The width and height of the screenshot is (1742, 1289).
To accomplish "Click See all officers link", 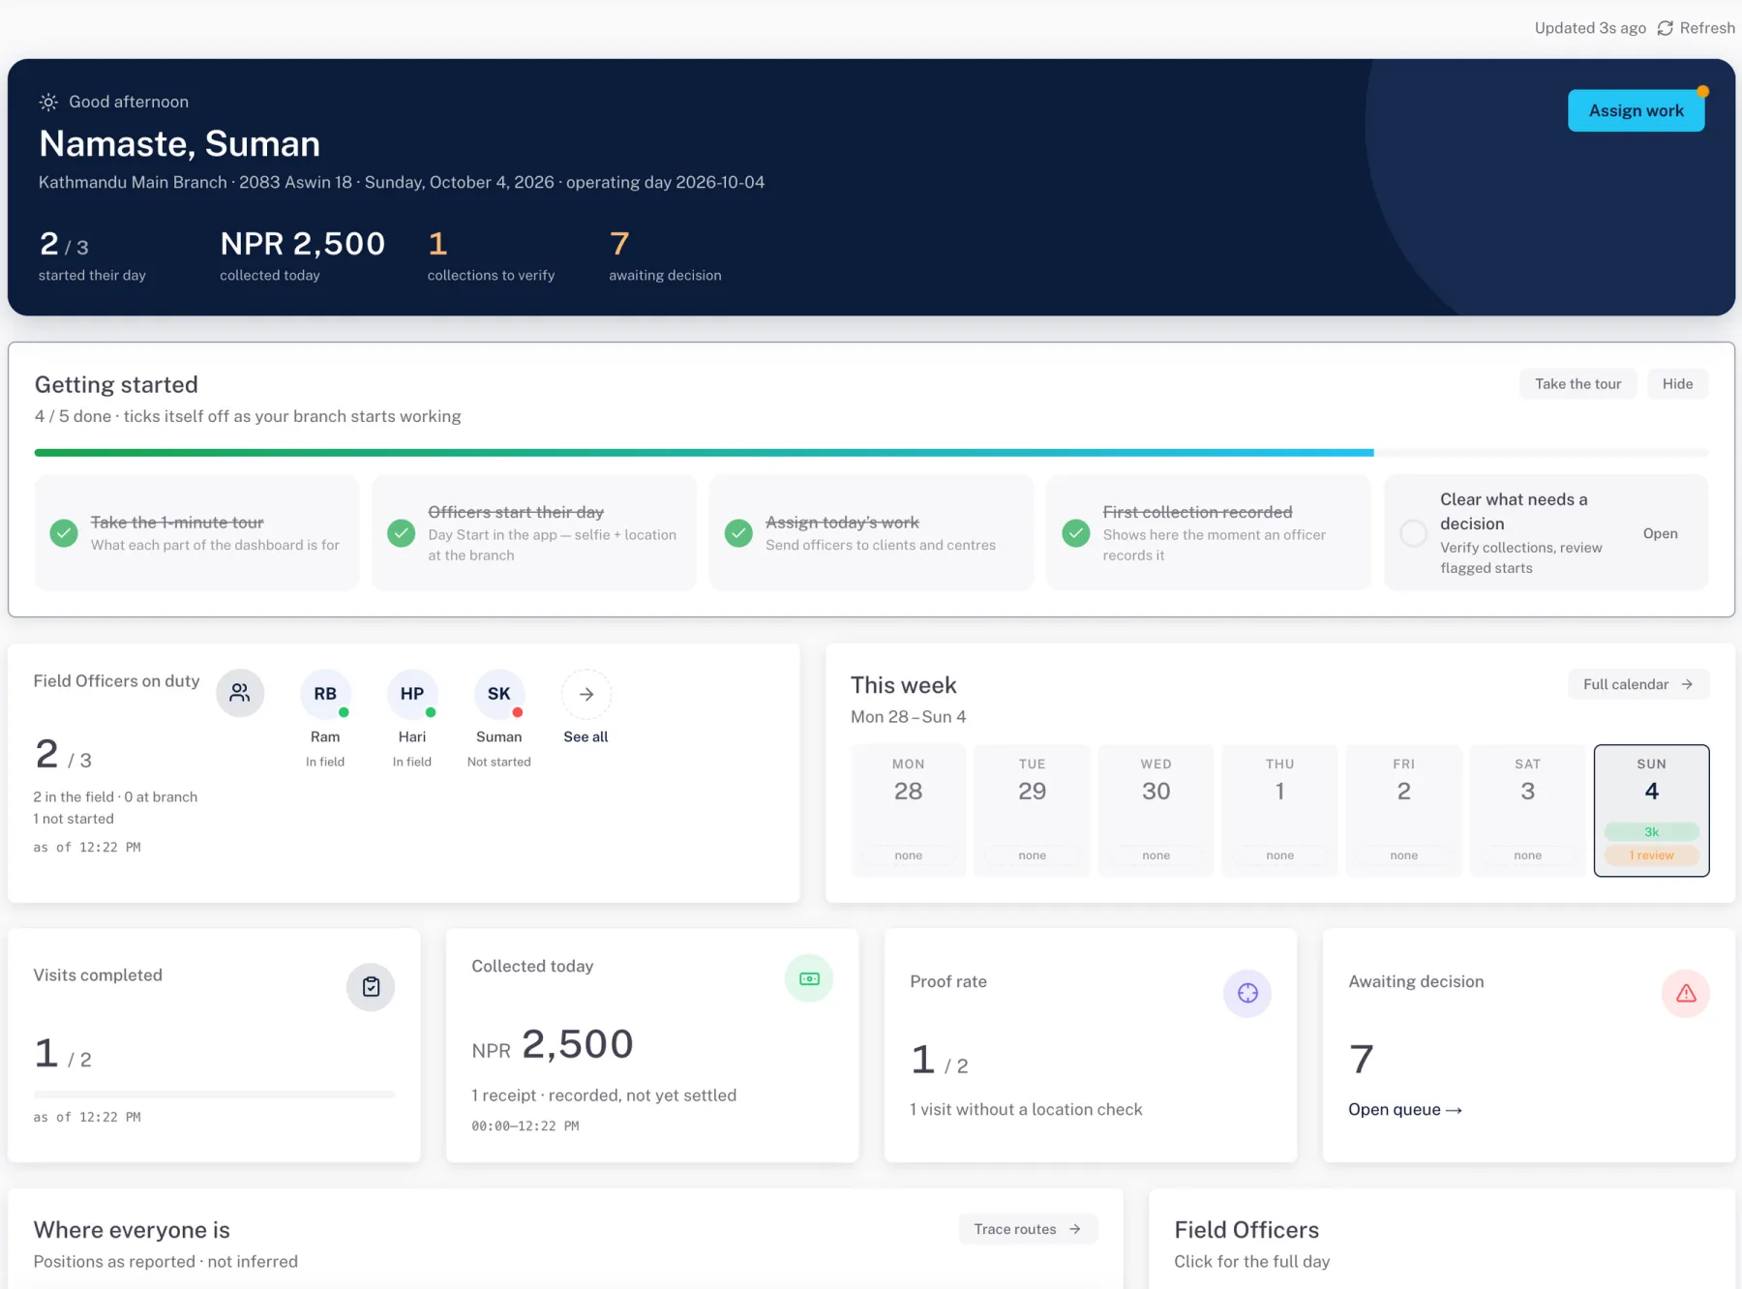I will tap(586, 736).
